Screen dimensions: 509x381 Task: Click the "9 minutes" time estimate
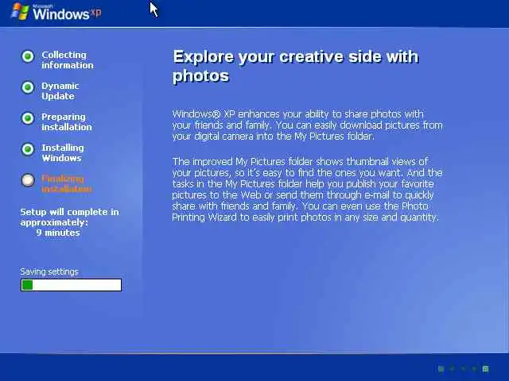(58, 233)
